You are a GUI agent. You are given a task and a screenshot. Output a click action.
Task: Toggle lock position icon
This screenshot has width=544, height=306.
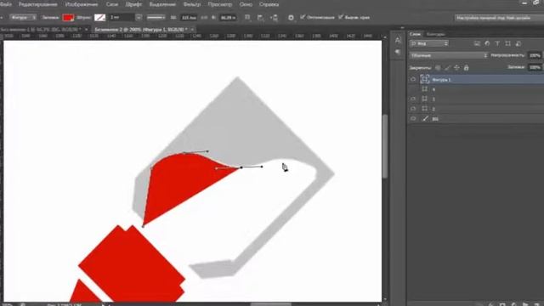[x=457, y=68]
